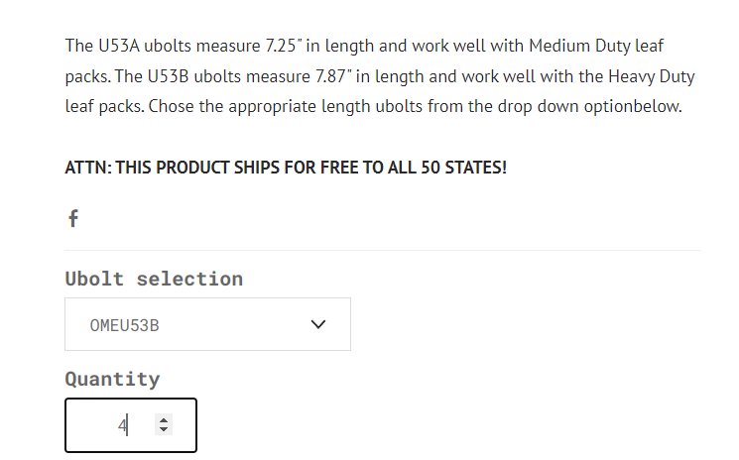Open the Ubolt selection dropdown

207,324
